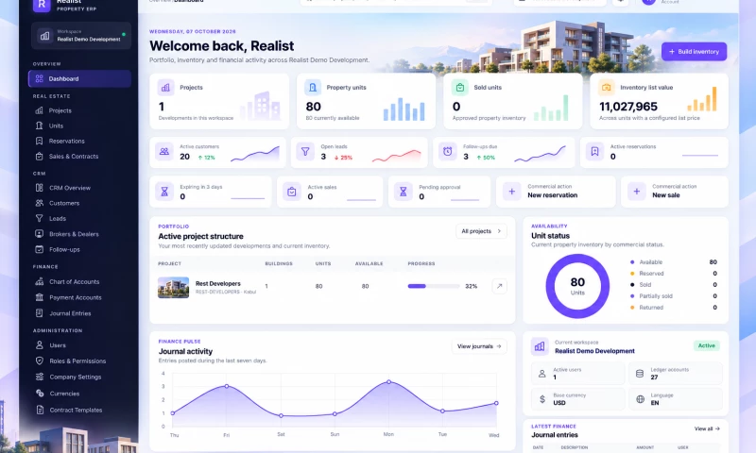Open the View journals link
This screenshot has width=756, height=453.
[x=479, y=346]
